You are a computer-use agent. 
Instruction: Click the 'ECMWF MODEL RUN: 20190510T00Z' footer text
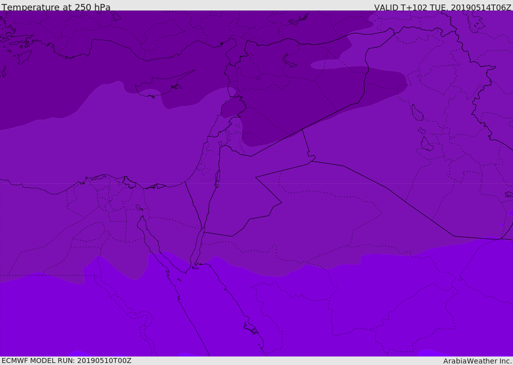tap(67, 360)
